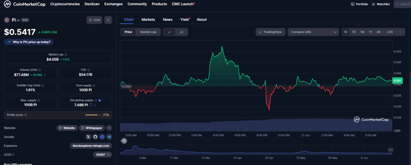This screenshot has height=165, width=411.
Task: Click the Profile score info icon
Action: click(x=25, y=115)
